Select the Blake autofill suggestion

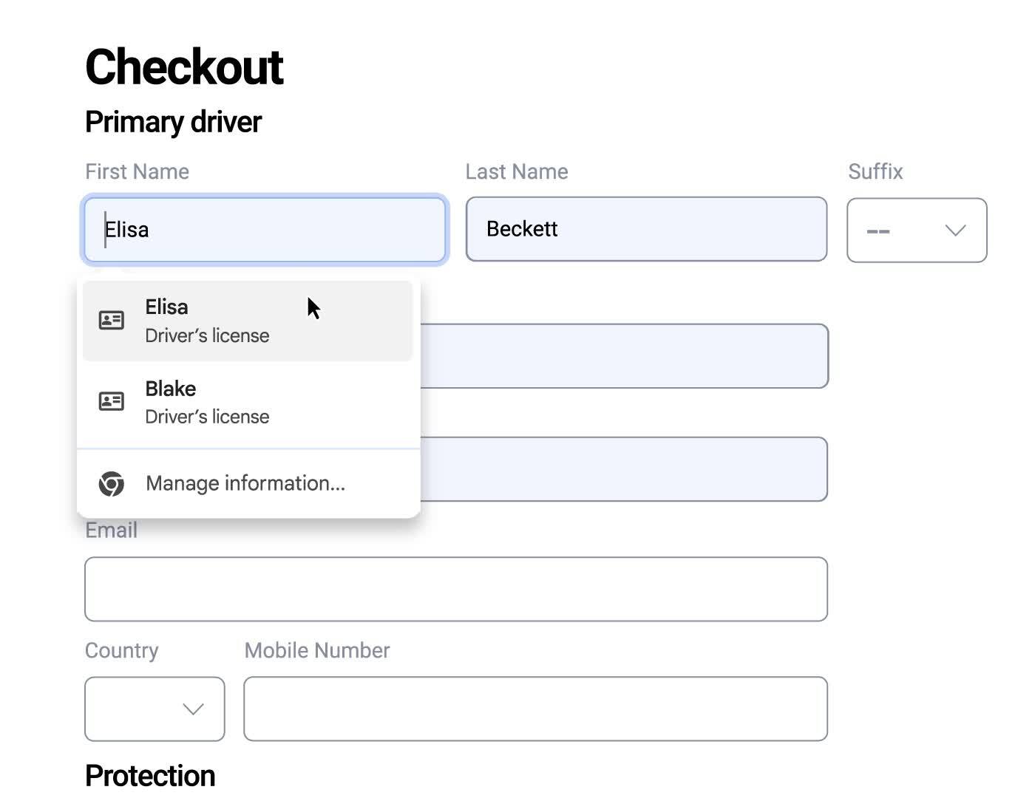[x=222, y=401]
